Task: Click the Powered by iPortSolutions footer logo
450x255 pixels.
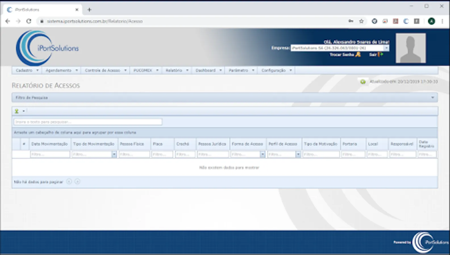Action: pos(421,242)
